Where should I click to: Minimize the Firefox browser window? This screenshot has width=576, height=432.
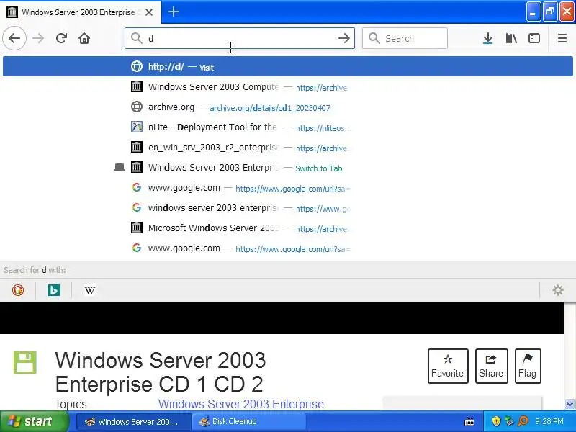[x=533, y=12]
